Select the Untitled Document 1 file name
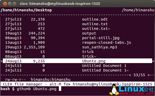Image resolution: width=155 pixels, height=96 pixels. point(104,66)
